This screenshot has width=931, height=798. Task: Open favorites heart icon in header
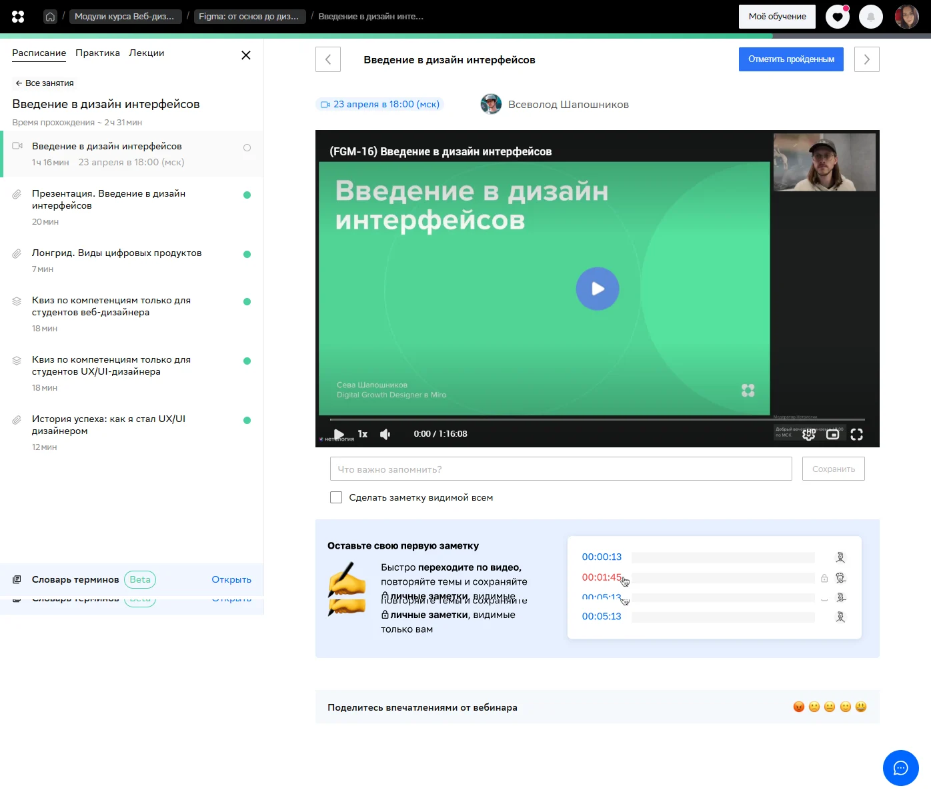click(x=838, y=17)
